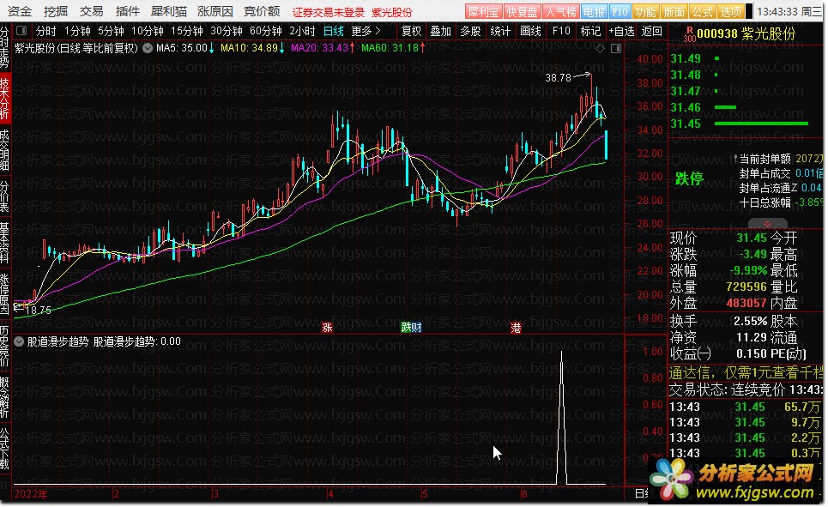The width and height of the screenshot is (828, 507).
Task: Open the 公式下载 sidebar tab
Action: coord(5,449)
